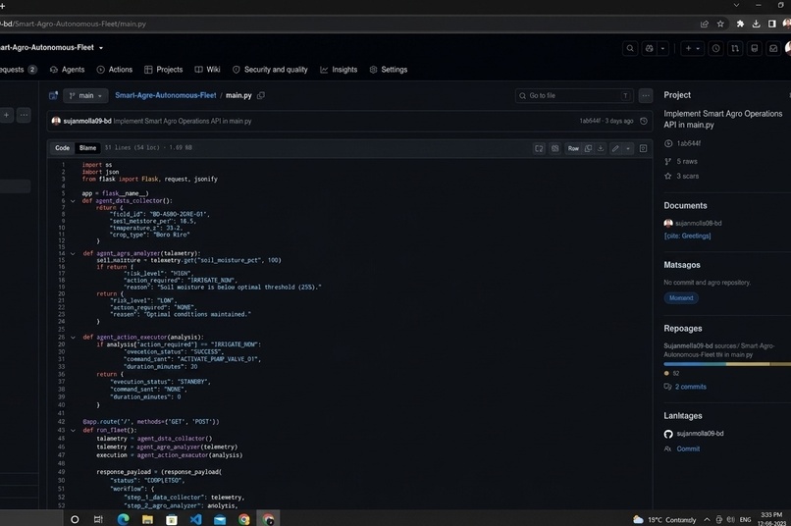791x526 pixels.
Task: Switch to the Code view
Action: (x=63, y=148)
